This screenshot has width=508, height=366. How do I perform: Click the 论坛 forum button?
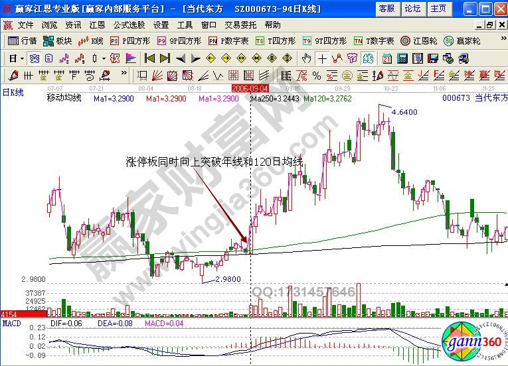[x=412, y=9]
